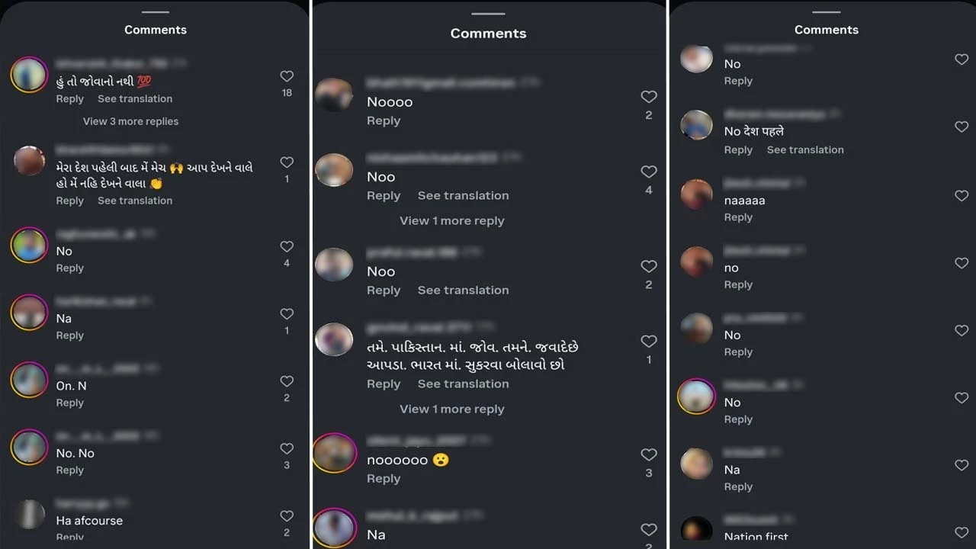976x549 pixels.
Task: Like the 'No देश पहले' comment
Action: pyautogui.click(x=962, y=127)
